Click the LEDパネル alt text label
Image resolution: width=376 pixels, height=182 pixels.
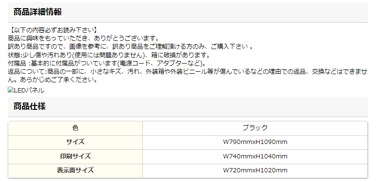click(29, 91)
